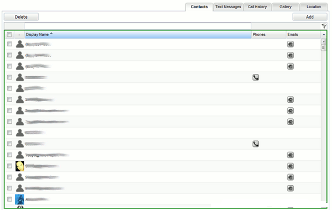Click the email icon in the first contact row
Image resolution: width=332 pixels, height=210 pixels.
[290, 44]
